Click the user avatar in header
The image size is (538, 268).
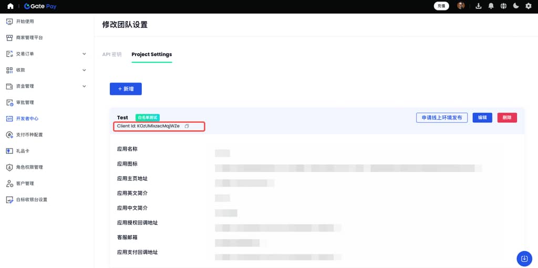tap(461, 6)
